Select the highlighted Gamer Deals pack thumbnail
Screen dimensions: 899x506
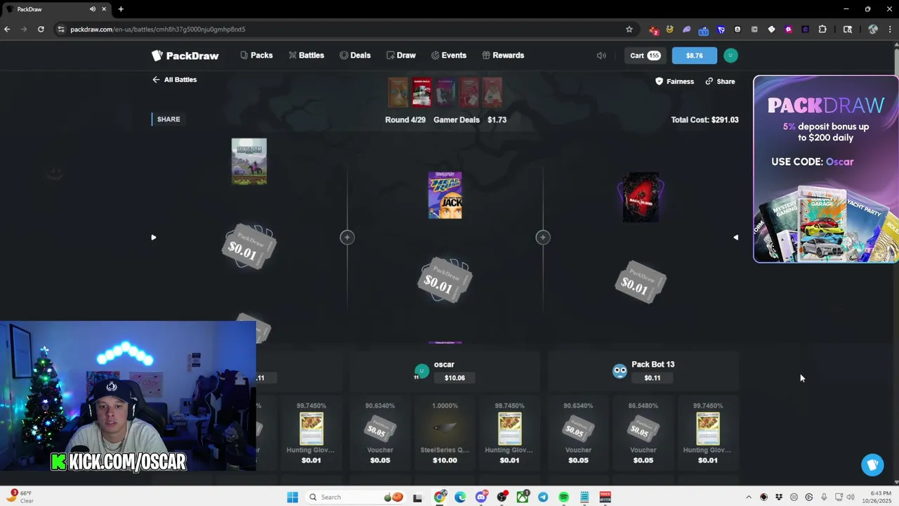(421, 92)
